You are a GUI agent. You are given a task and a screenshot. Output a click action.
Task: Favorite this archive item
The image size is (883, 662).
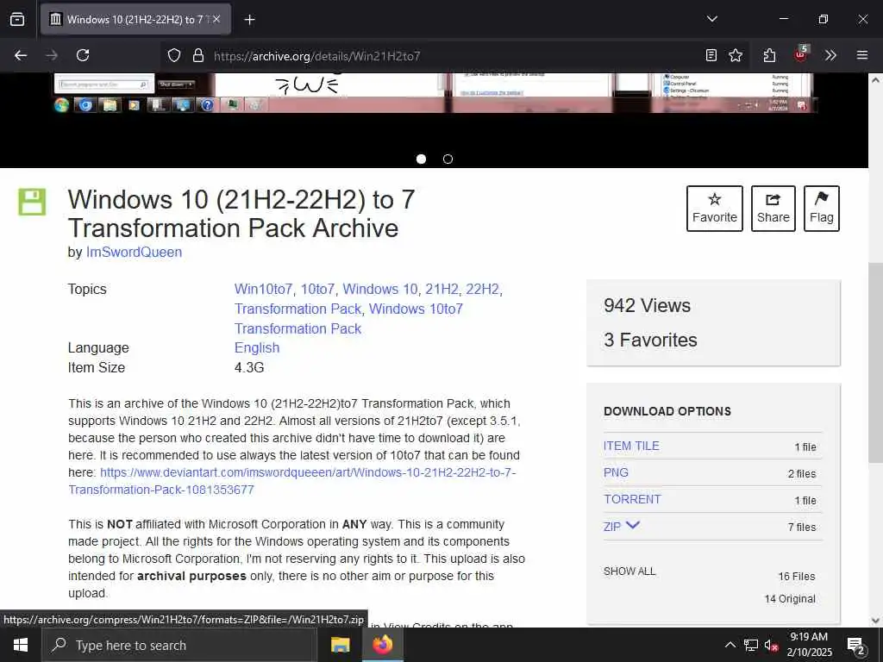(715, 209)
